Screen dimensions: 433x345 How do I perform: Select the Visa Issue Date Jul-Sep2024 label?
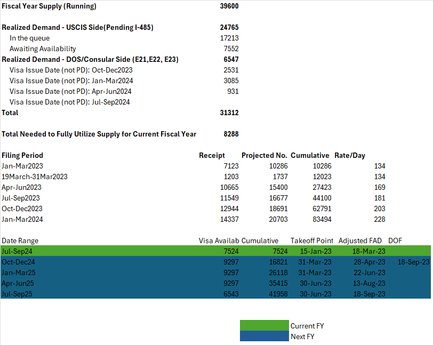(69, 102)
